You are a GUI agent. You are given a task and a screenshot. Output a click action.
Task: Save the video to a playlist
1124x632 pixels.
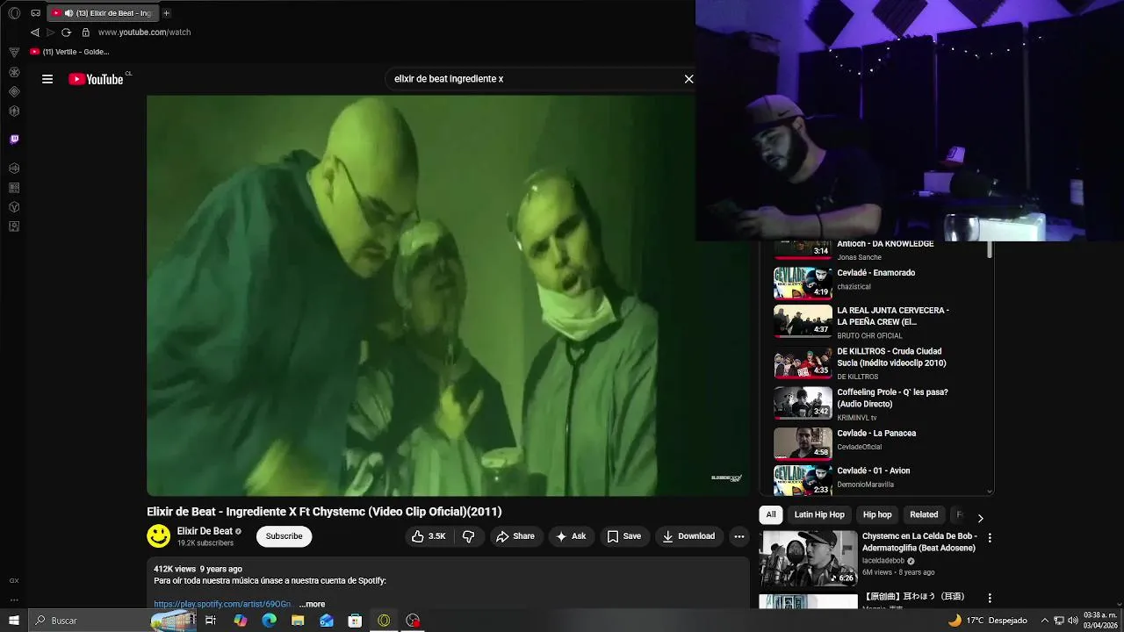click(624, 536)
